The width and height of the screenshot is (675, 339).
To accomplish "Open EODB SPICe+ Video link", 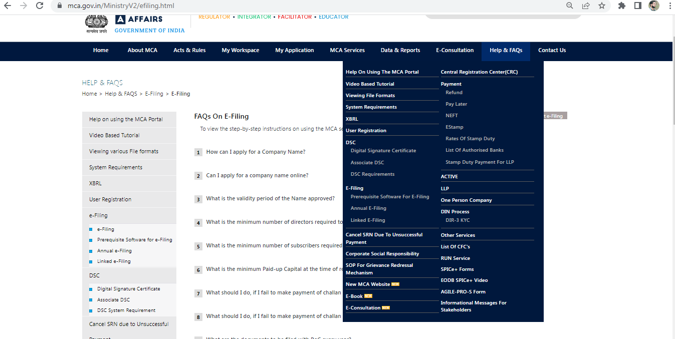I will pos(464,280).
